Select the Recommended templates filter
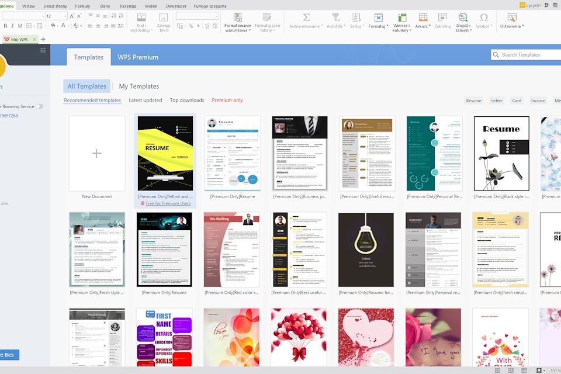This screenshot has height=374, width=561. (92, 100)
